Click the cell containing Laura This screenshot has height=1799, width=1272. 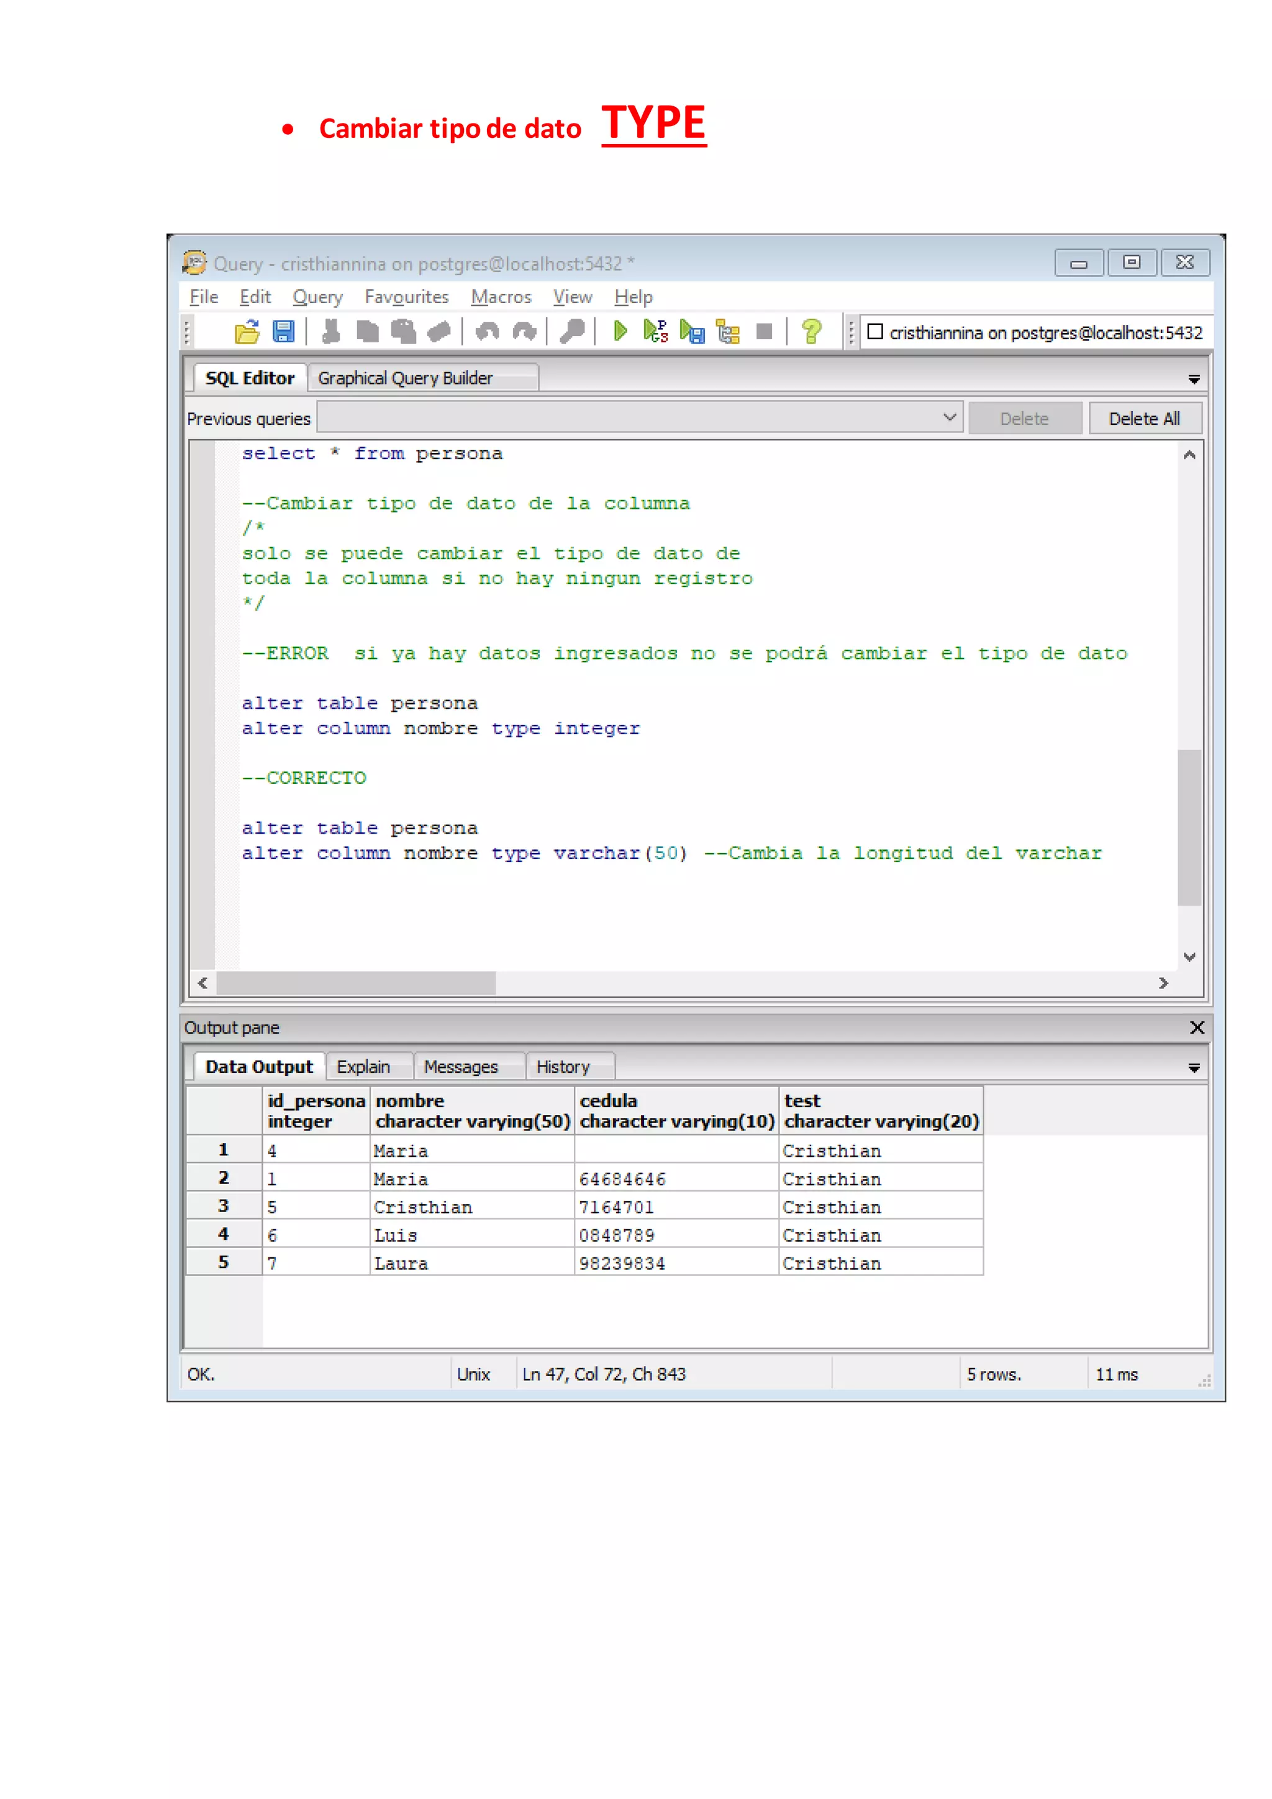coord(472,1263)
